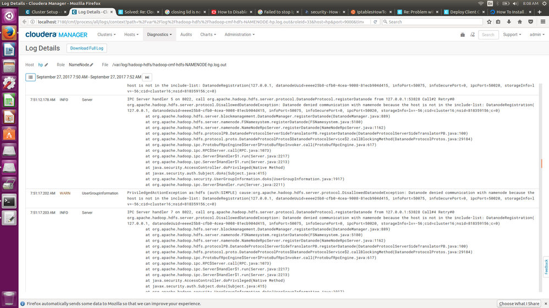Open System Settings wrench-gear dock icon
The height and width of the screenshot is (308, 549).
[9, 83]
